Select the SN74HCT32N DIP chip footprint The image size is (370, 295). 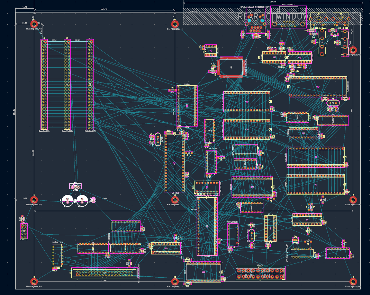pos(57,256)
